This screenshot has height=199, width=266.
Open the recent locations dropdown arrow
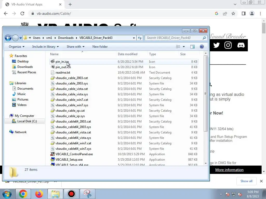(21, 38)
